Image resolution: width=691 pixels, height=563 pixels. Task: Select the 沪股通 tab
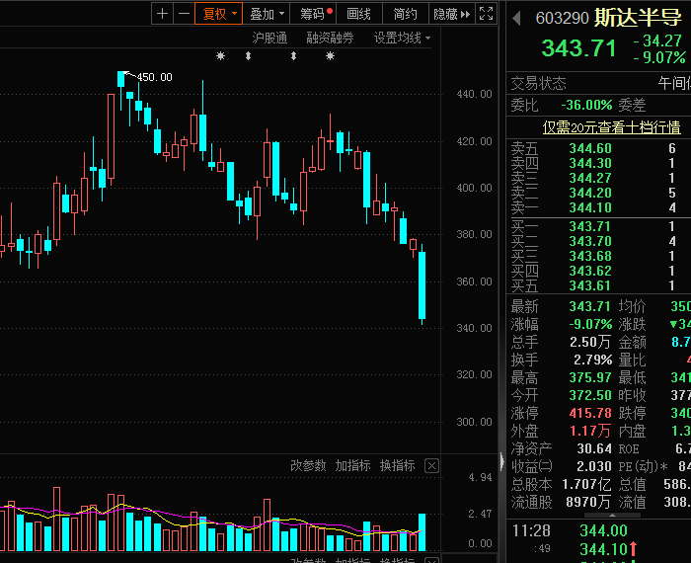(269, 38)
